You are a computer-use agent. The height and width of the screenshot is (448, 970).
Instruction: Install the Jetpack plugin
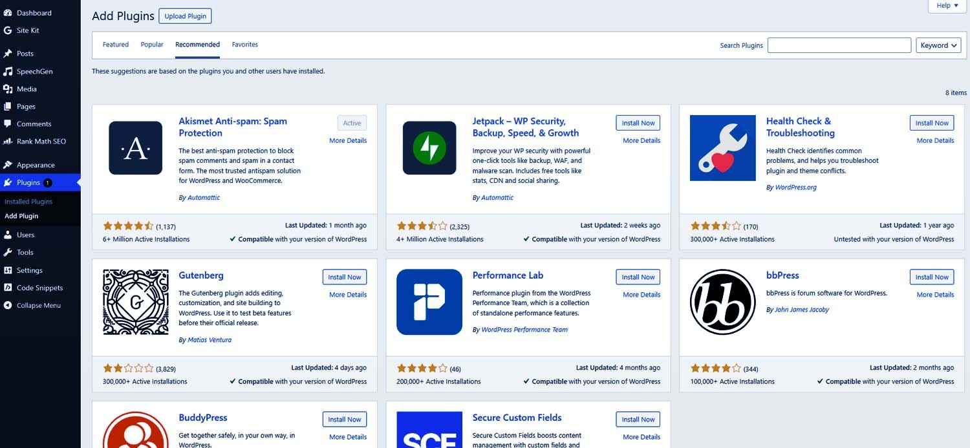pos(638,122)
